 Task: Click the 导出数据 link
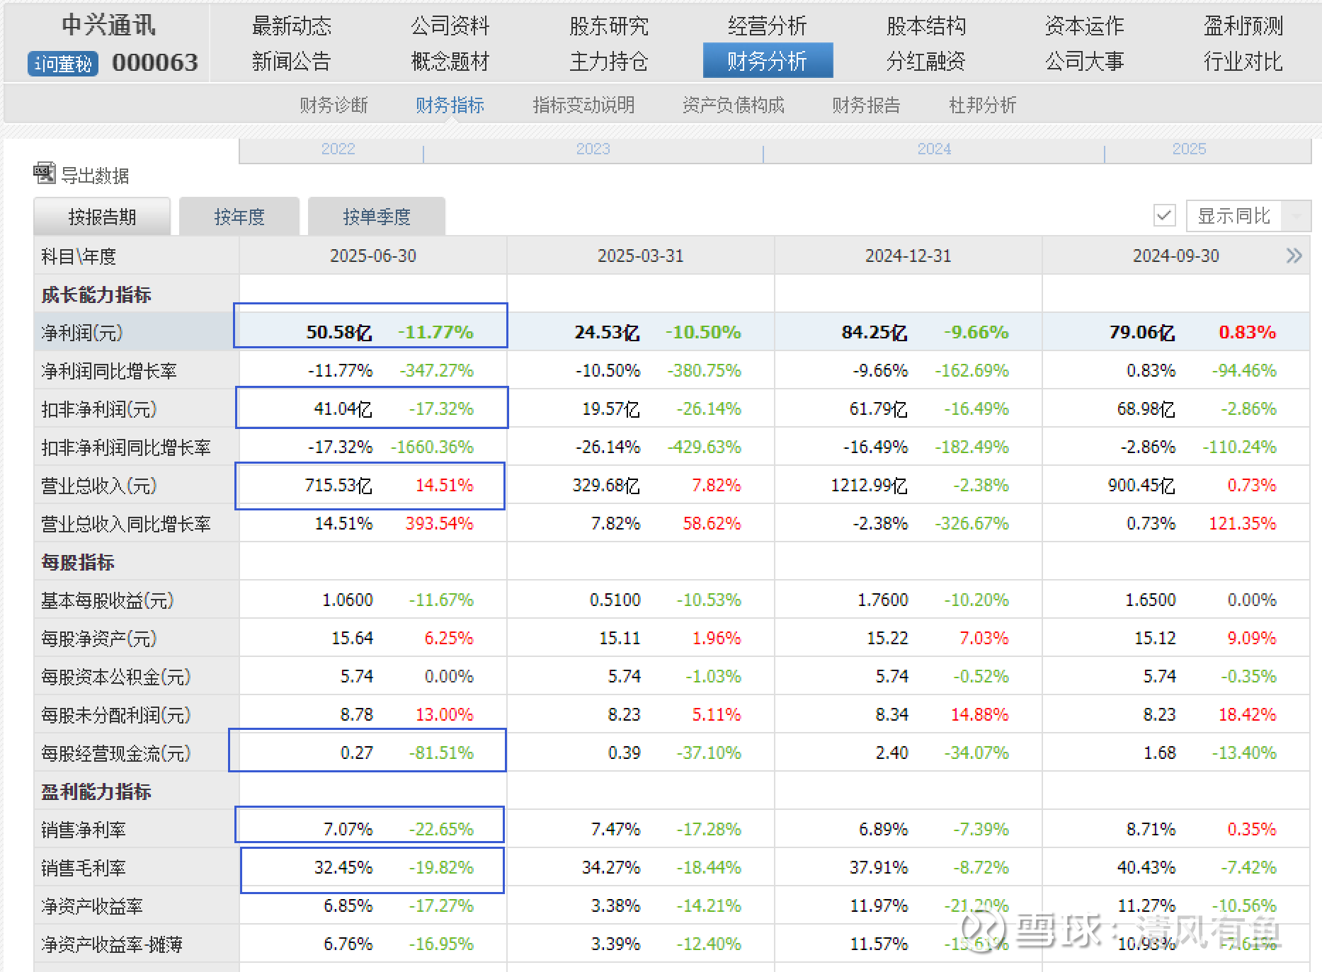click(95, 176)
